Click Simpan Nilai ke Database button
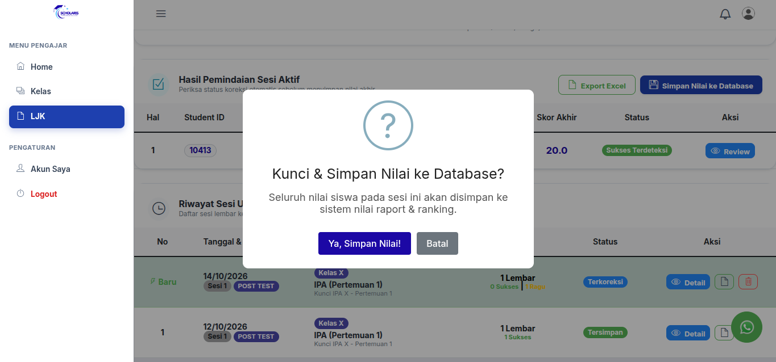This screenshot has height=362, width=776. [701, 85]
